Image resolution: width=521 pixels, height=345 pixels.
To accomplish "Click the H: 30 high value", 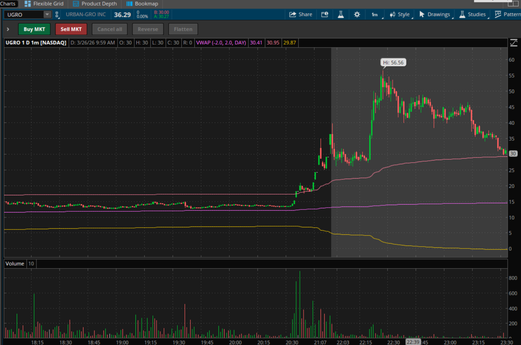I will (x=142, y=43).
